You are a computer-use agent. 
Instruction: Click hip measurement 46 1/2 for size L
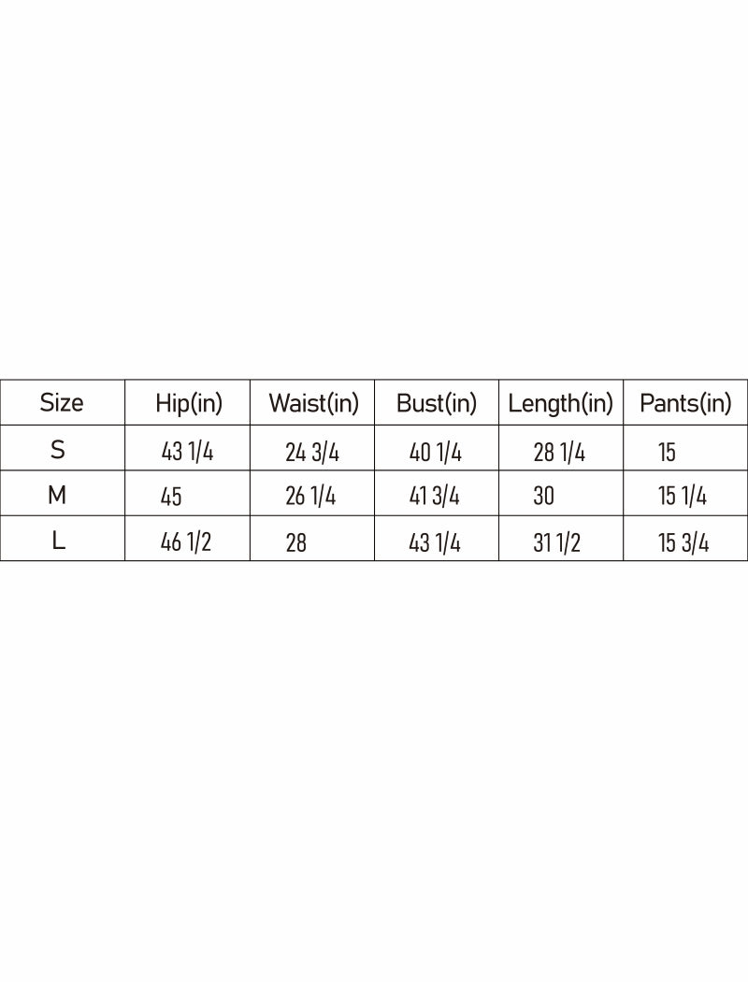[x=186, y=542]
